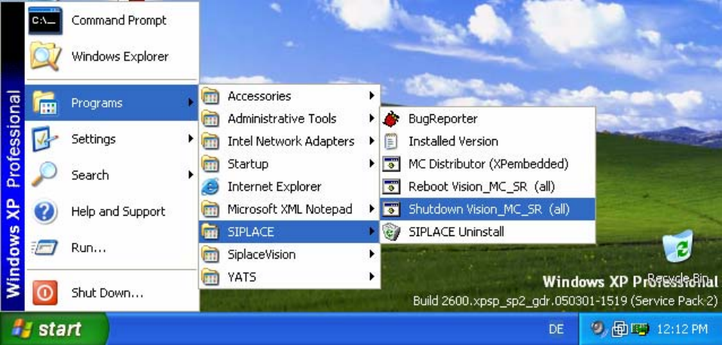Image resolution: width=722 pixels, height=345 pixels.
Task: Open Installed Version menu entry
Action: click(488, 141)
